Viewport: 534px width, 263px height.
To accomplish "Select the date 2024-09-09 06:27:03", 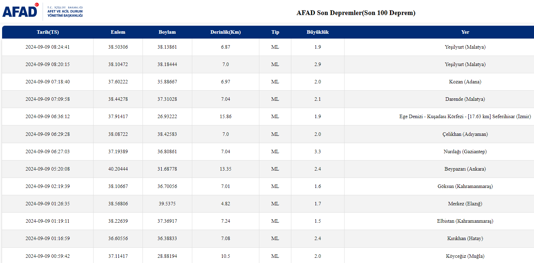I will 48,151.
